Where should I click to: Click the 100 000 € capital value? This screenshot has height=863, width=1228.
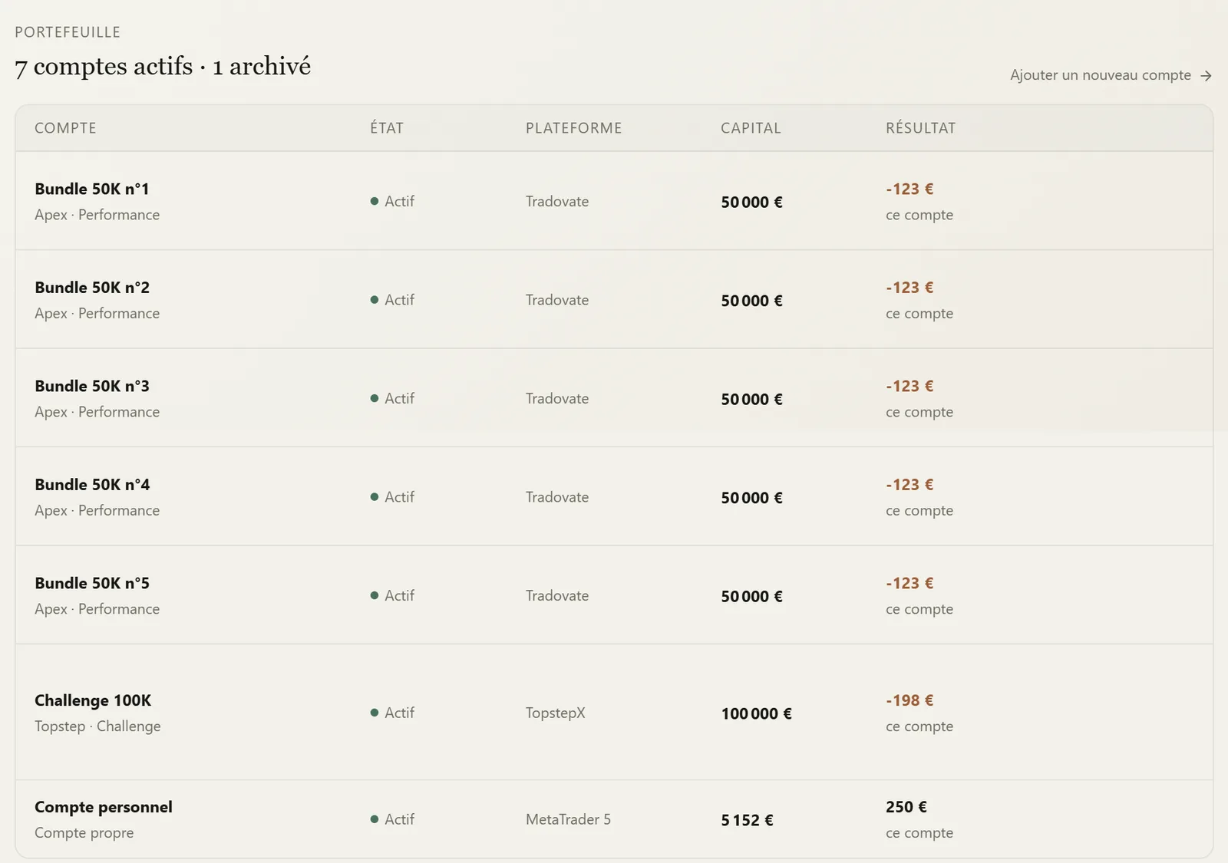(756, 713)
